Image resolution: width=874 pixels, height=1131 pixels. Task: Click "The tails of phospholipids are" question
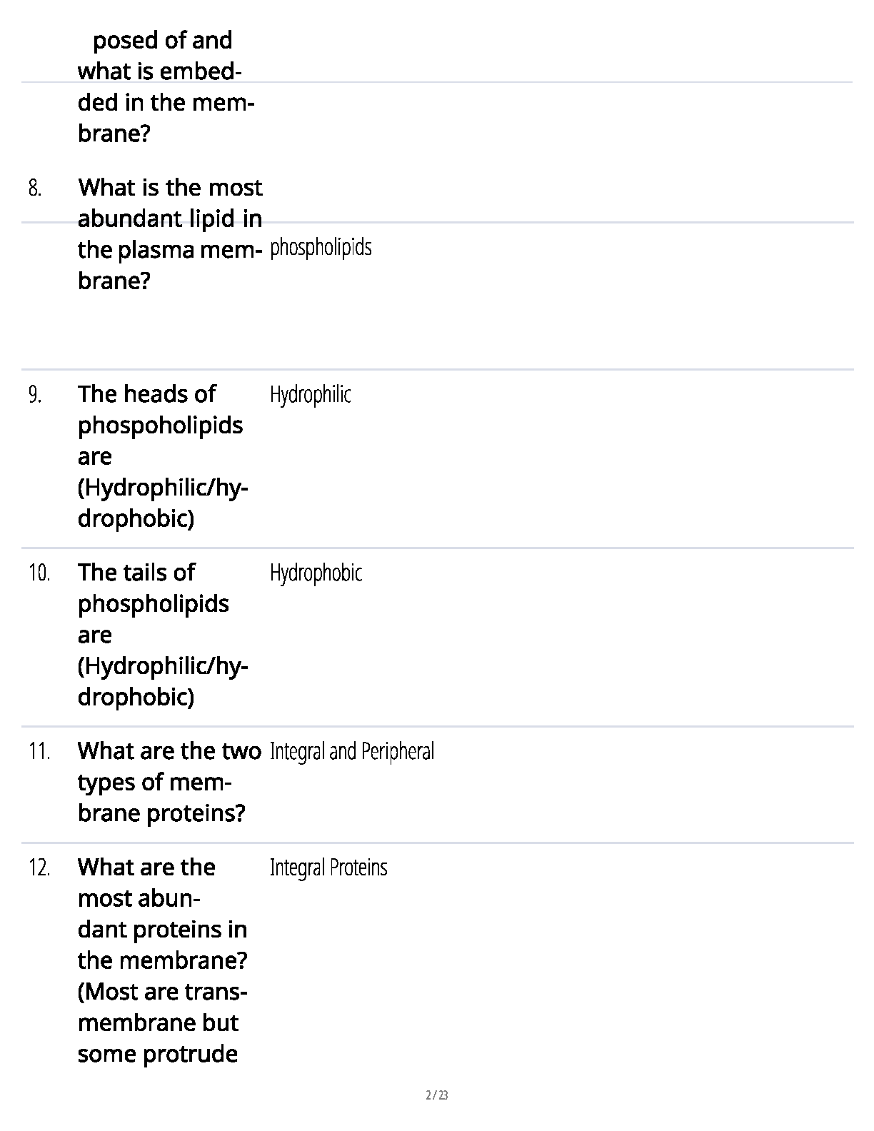(153, 603)
